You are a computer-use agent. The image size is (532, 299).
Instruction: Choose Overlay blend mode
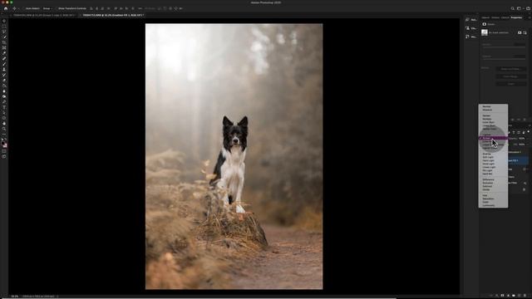click(x=493, y=154)
